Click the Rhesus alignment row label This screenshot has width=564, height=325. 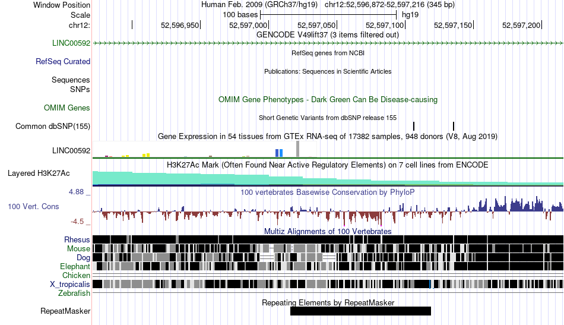tap(77, 239)
